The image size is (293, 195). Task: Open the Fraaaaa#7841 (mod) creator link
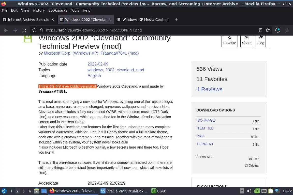(120, 53)
